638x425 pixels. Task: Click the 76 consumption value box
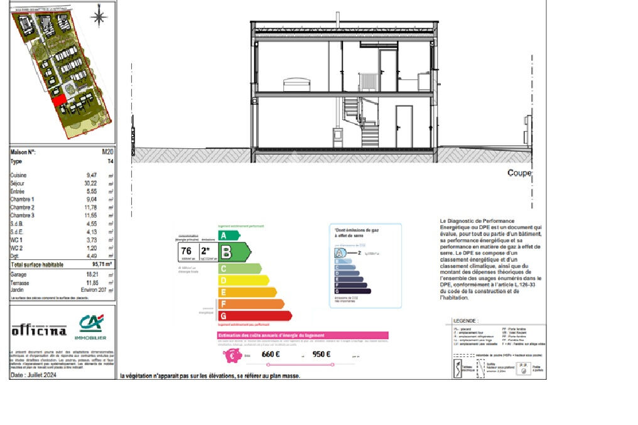coord(187,252)
